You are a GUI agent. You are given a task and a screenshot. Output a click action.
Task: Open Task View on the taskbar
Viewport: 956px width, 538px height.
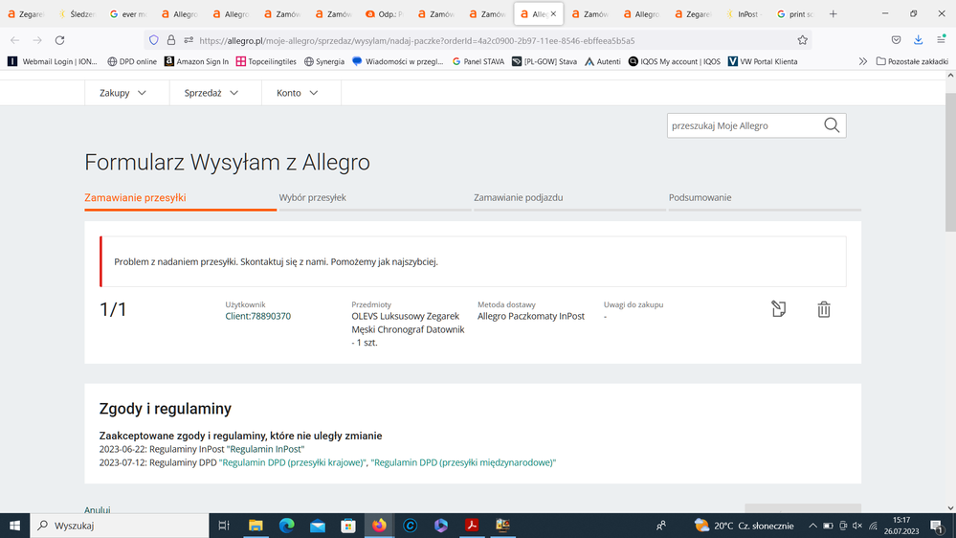coord(224,526)
